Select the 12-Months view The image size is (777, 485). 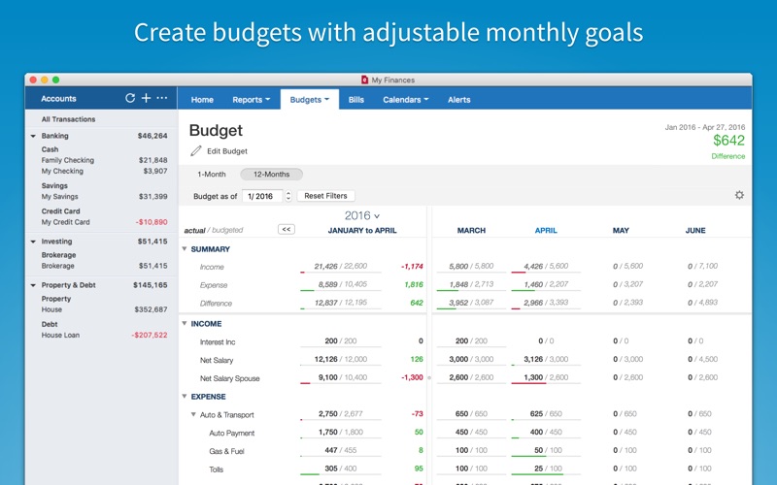pyautogui.click(x=271, y=175)
